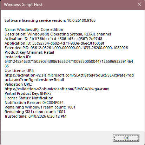145x145 pixels.
Task: Click 'License Status: Notification' line
Action: click(29, 98)
